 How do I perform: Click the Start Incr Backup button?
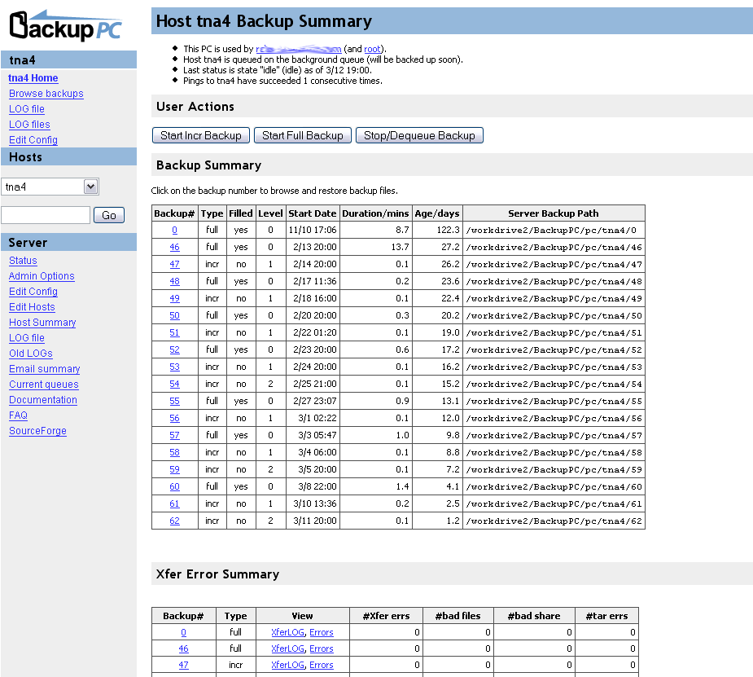point(201,135)
